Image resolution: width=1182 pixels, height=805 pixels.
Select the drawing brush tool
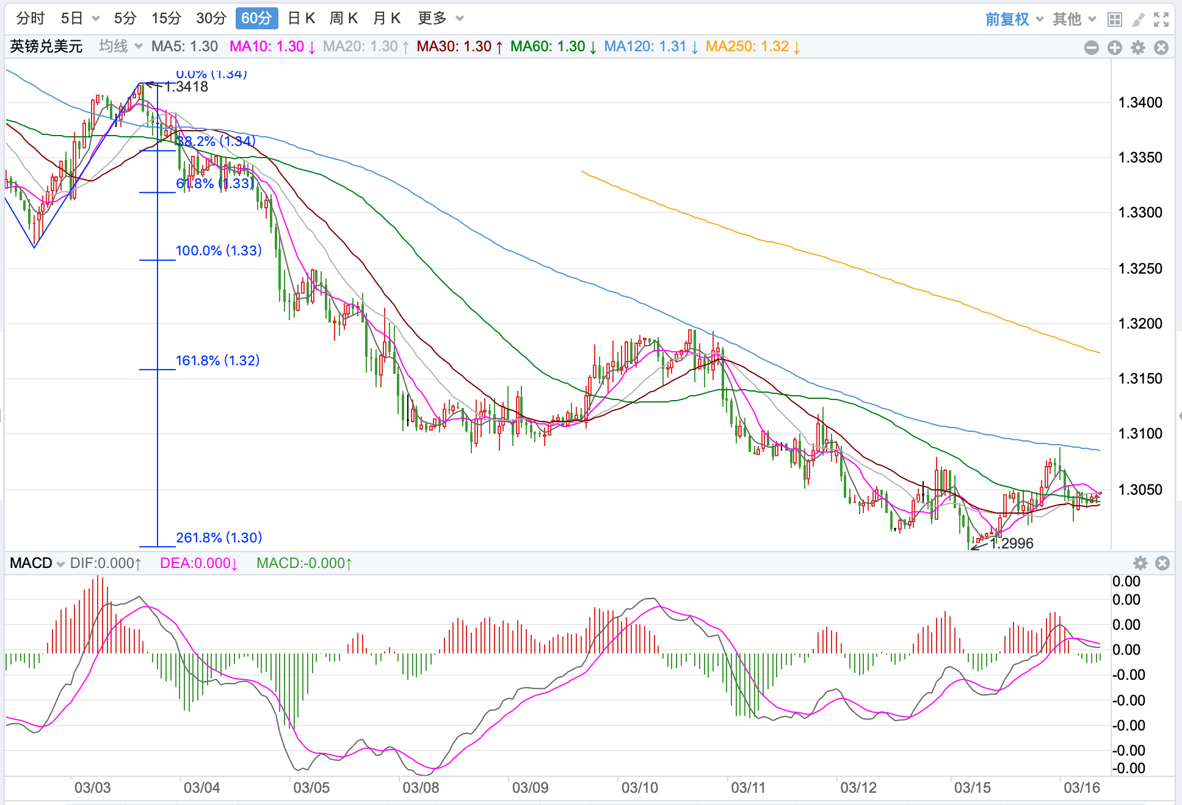[x=1138, y=20]
